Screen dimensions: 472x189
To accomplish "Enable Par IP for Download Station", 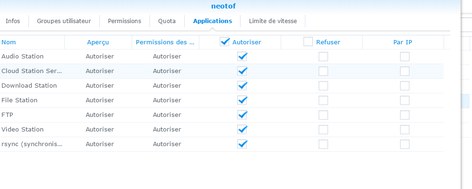I will [405, 86].
